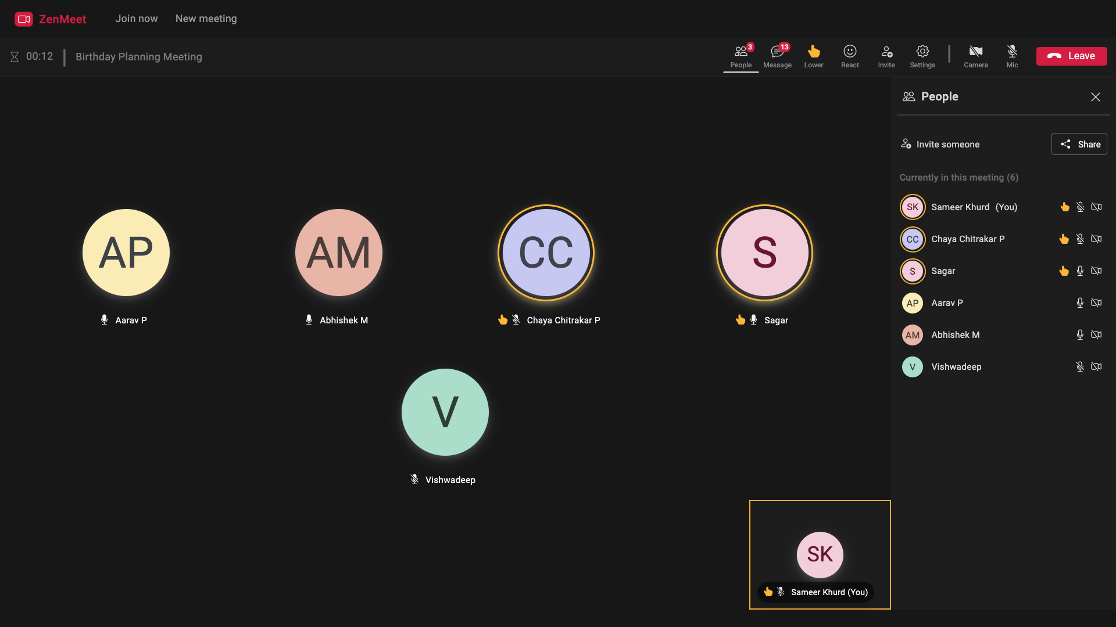
Task: Leave the meeting
Action: click(1071, 56)
